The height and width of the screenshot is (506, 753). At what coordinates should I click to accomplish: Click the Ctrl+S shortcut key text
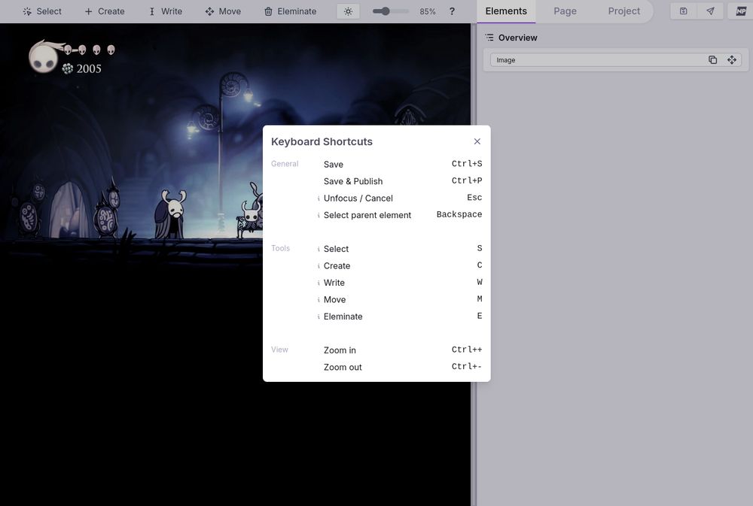(x=467, y=164)
